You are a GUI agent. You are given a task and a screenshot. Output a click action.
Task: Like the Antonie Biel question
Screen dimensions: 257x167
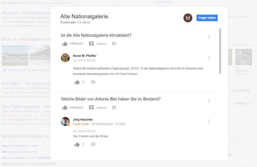point(65,108)
